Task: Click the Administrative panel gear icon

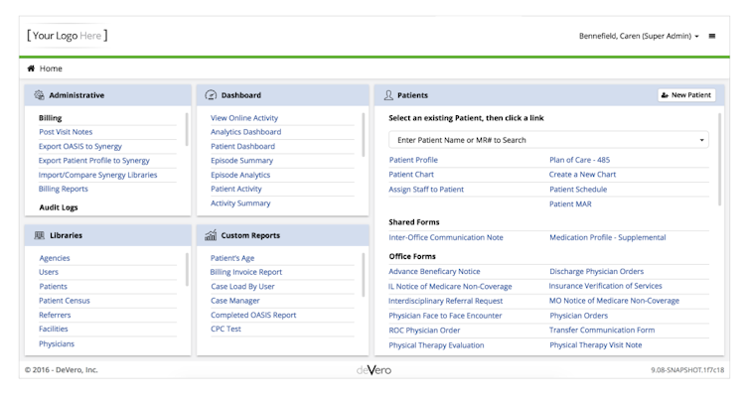Action: (x=39, y=95)
